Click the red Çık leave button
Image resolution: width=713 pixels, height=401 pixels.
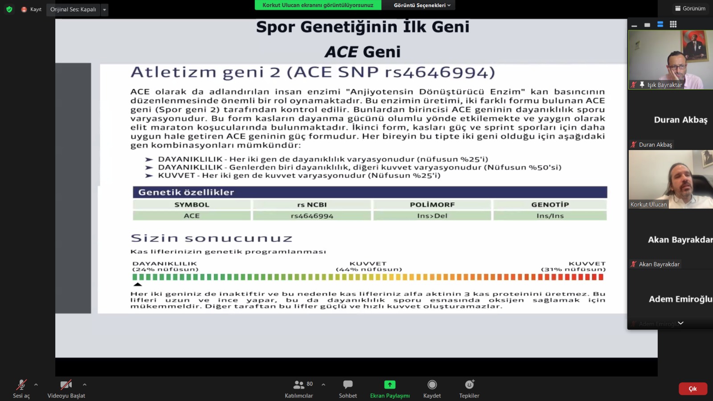click(x=693, y=389)
